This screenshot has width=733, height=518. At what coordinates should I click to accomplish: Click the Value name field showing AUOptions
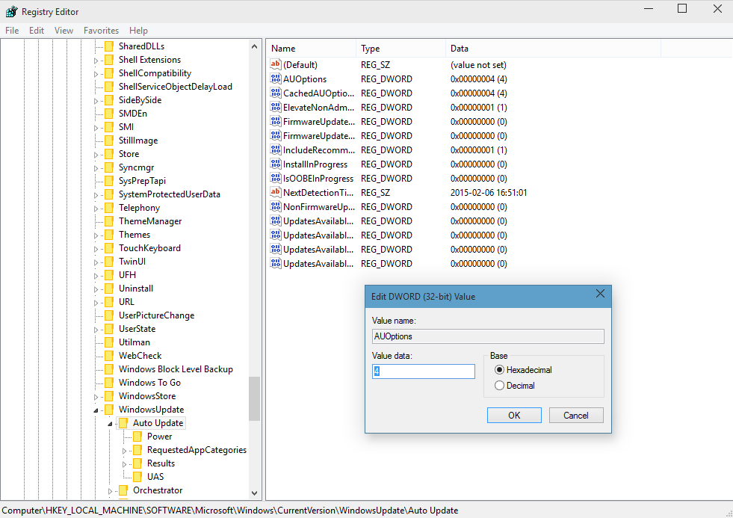coord(488,336)
